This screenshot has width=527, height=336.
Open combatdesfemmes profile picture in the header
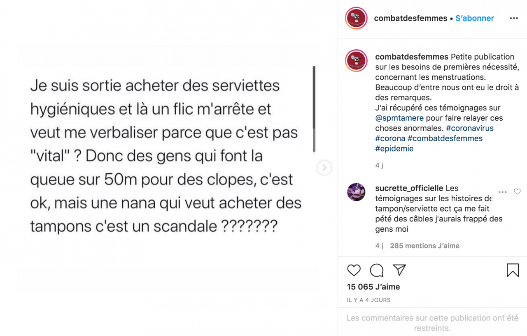[356, 18]
